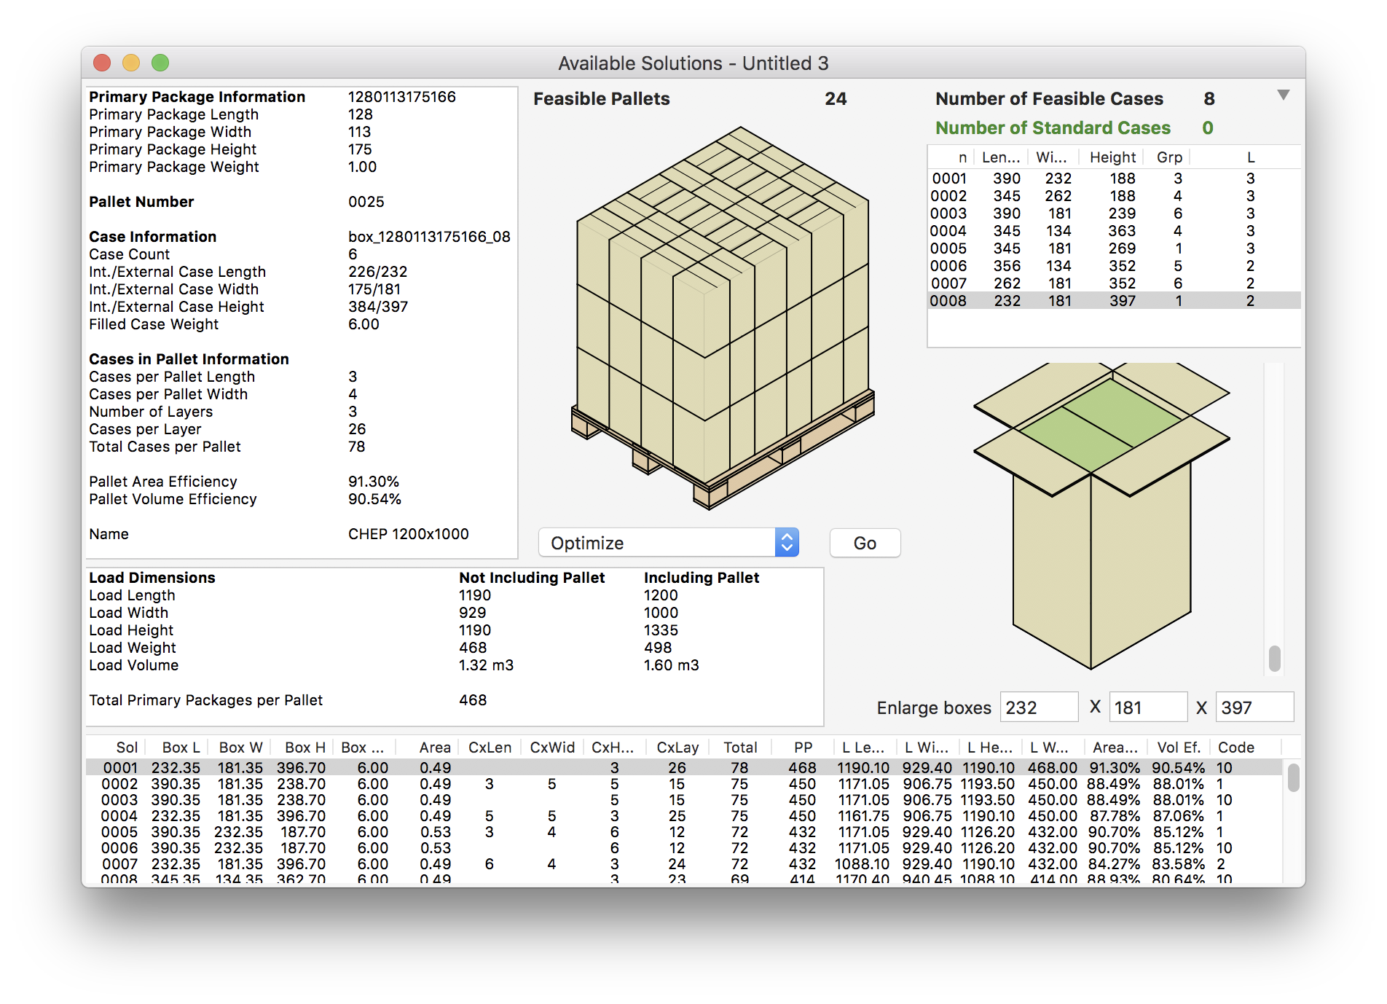Select highlighted case row 0008

(1113, 301)
